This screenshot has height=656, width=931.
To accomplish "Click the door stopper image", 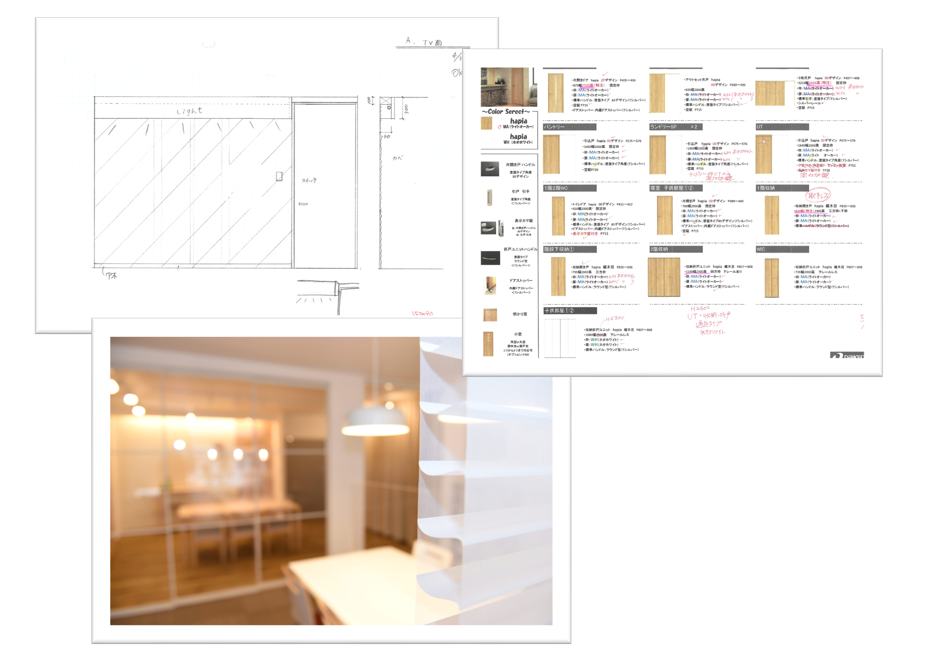I will 490,286.
